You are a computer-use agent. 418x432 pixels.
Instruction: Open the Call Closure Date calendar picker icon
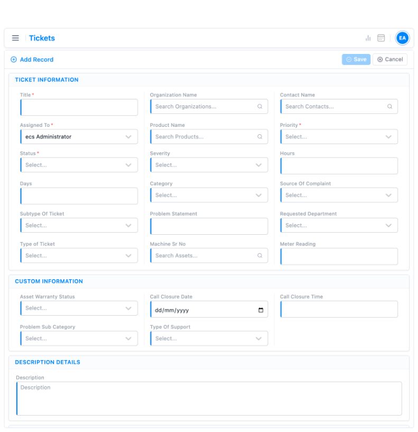click(261, 310)
